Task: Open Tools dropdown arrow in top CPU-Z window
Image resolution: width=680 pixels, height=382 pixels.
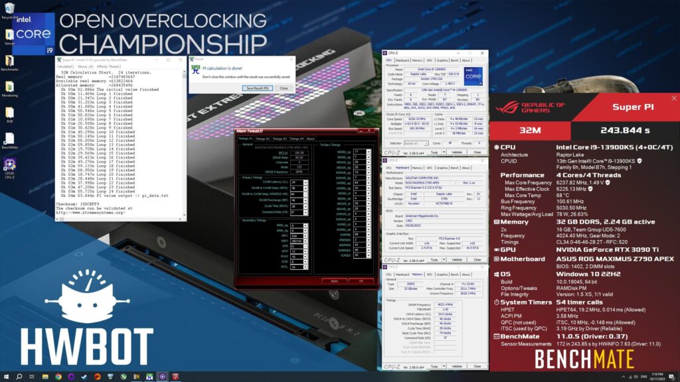Action: tap(444, 153)
